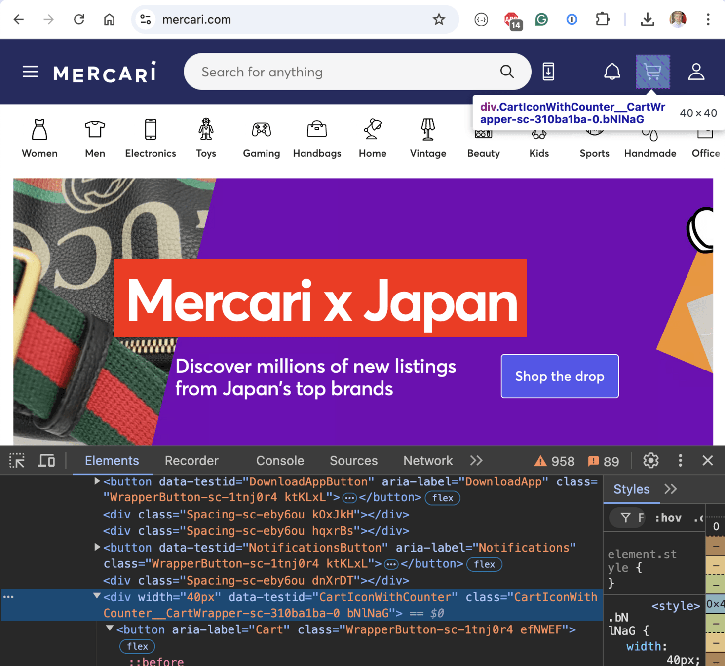
Task: Open the 1Password extension icon
Action: click(x=572, y=20)
